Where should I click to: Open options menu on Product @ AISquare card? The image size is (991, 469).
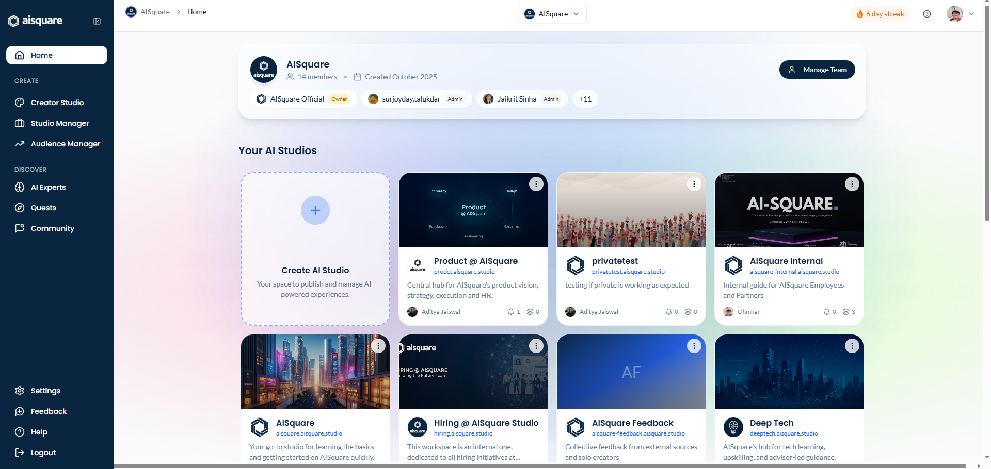click(536, 184)
